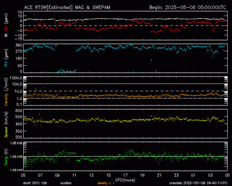Screen dimensions: 232x186
Task: Click the orange 'density < 1' caution note
Action: (x=106, y=183)
